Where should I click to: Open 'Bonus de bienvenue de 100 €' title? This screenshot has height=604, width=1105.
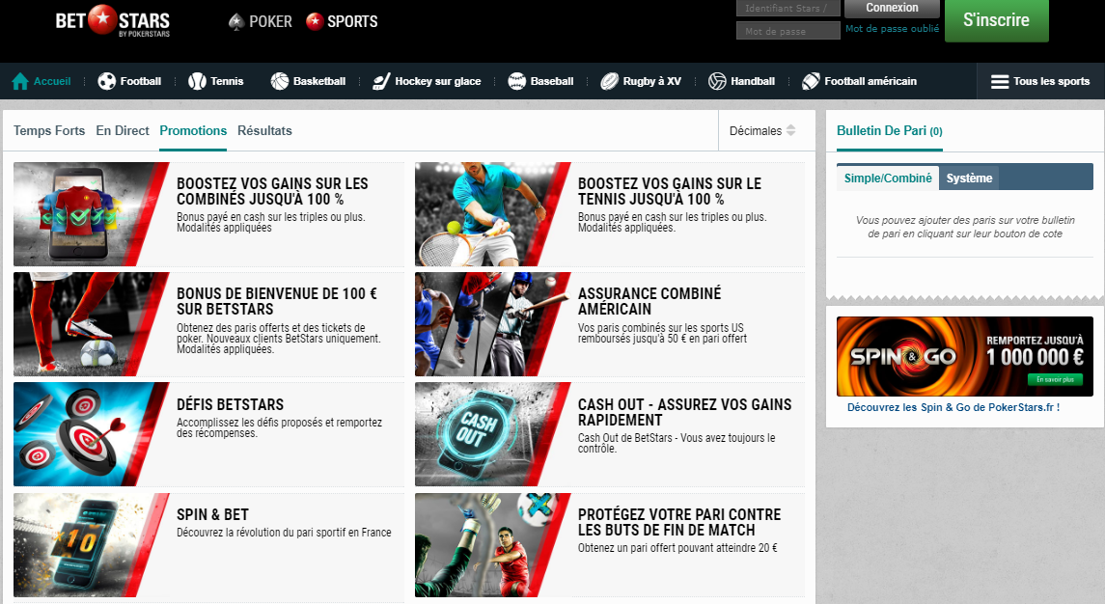point(277,301)
